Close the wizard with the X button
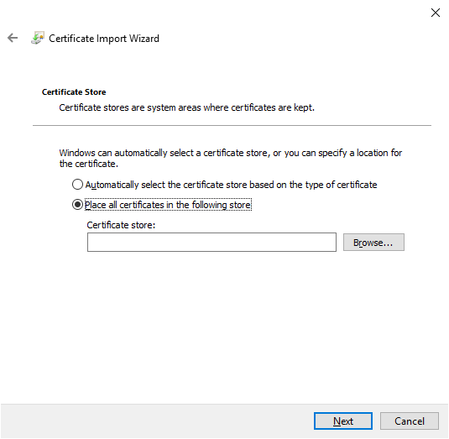Screen dimensions: 449x439 click(436, 13)
